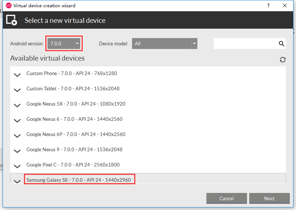The height and width of the screenshot is (210, 296).
Task: Expand the Google Nexus 6P chevron
Action: click(x=17, y=136)
